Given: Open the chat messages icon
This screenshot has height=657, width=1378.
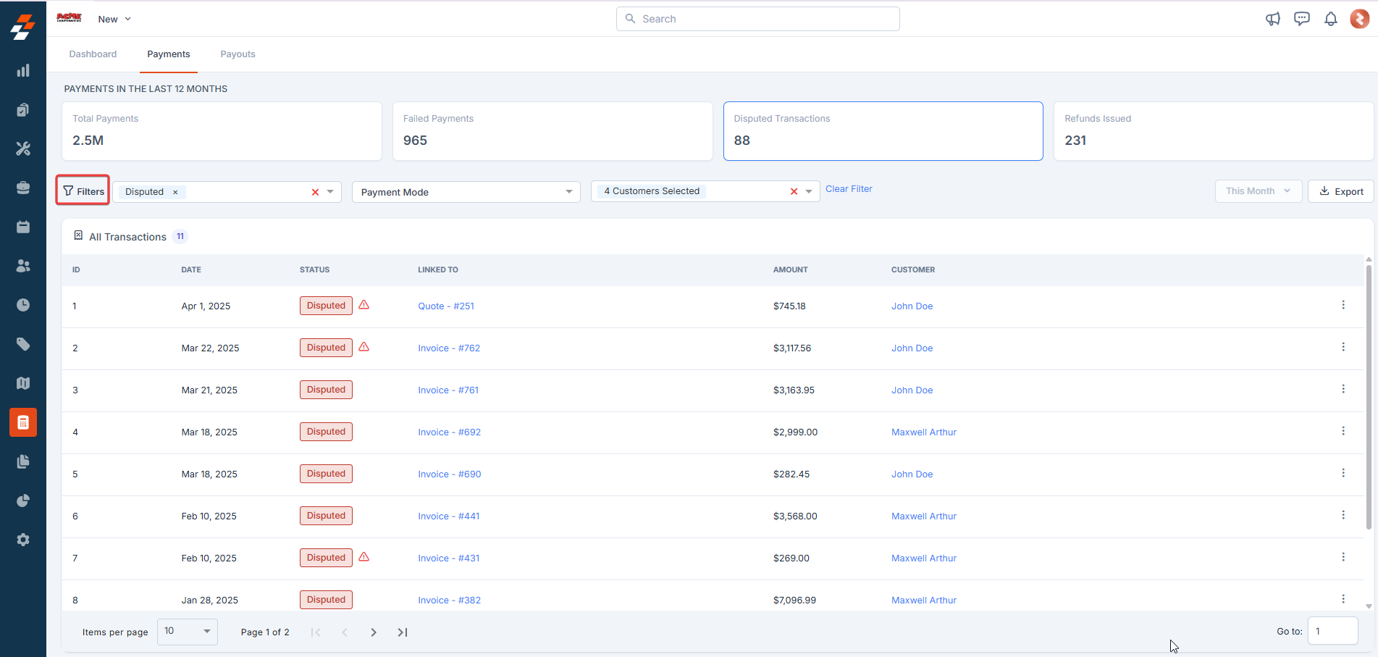Looking at the screenshot, I should [x=1302, y=19].
